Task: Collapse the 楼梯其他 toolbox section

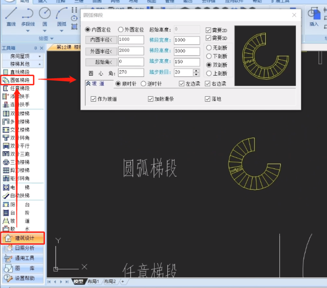Action: [40, 64]
